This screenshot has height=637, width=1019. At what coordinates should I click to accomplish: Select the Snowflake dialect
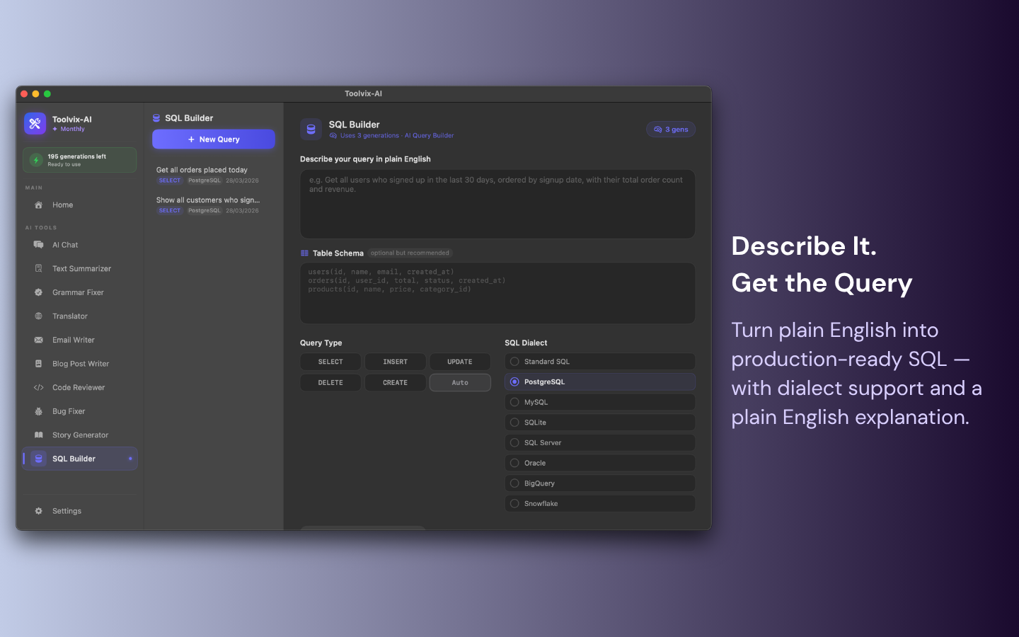point(600,504)
